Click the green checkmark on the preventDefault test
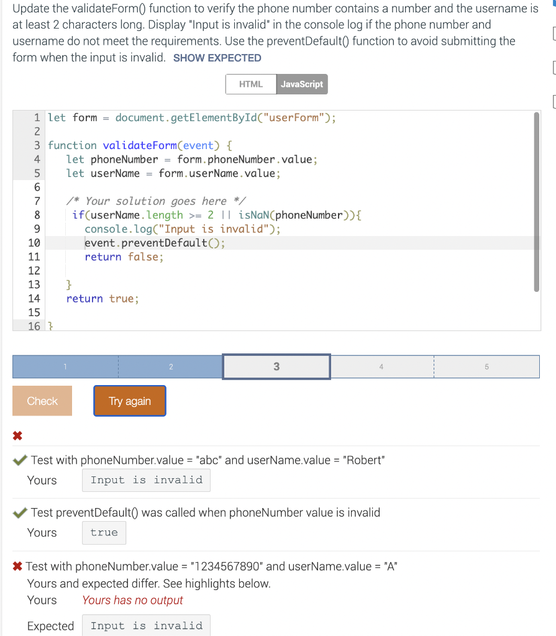Screen dimensions: 556x636 (19, 512)
